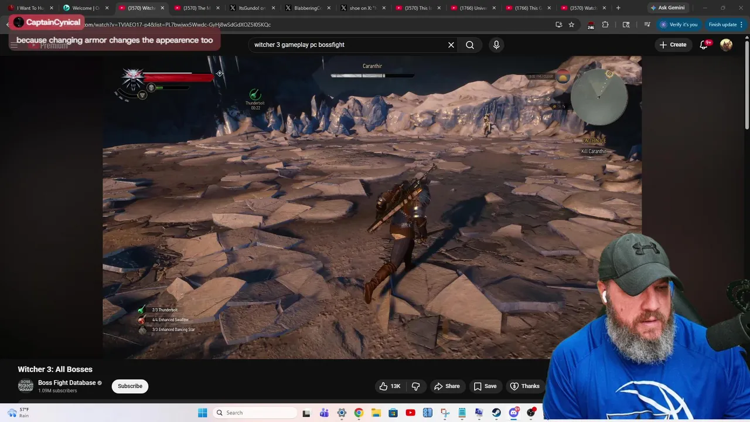Open Discord from the taskbar
Viewport: 750px width, 422px height.
coord(514,413)
